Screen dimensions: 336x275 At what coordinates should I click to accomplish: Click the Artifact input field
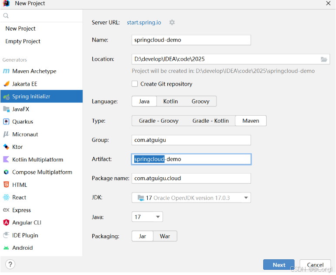[x=191, y=159]
